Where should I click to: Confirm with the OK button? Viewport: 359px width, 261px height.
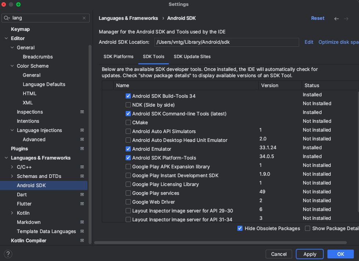pyautogui.click(x=341, y=254)
